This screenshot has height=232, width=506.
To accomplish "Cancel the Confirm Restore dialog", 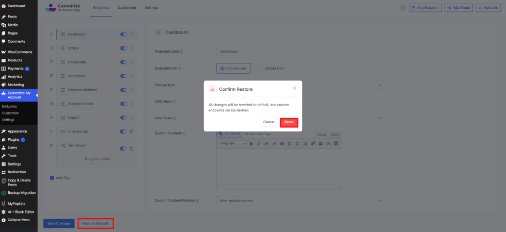I will coord(268,123).
